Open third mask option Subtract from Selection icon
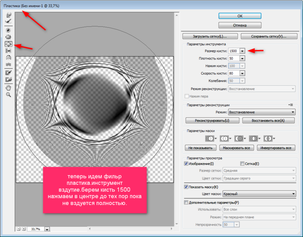 point(240,139)
